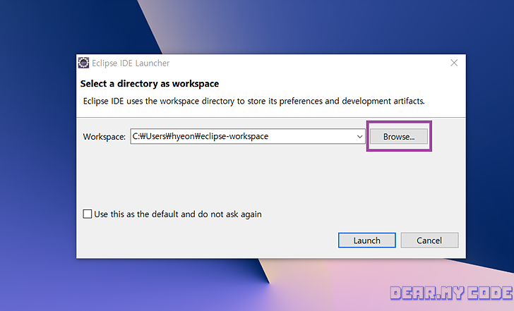This screenshot has width=514, height=311.
Task: Click the 'Select a directory as workspace' heading
Action: [x=150, y=84]
